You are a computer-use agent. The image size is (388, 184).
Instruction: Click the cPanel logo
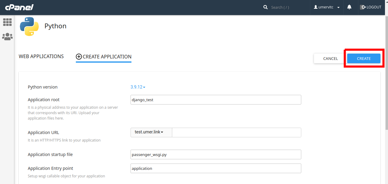click(19, 7)
